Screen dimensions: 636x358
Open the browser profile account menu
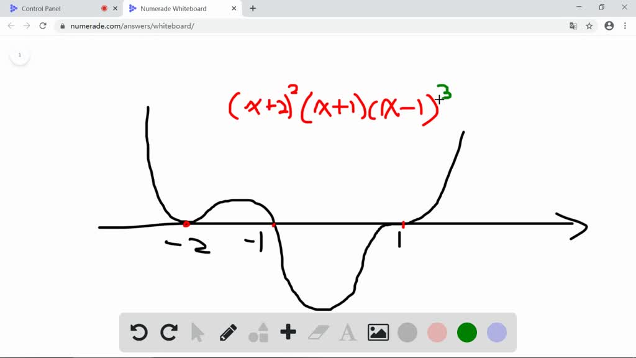pyautogui.click(x=609, y=26)
